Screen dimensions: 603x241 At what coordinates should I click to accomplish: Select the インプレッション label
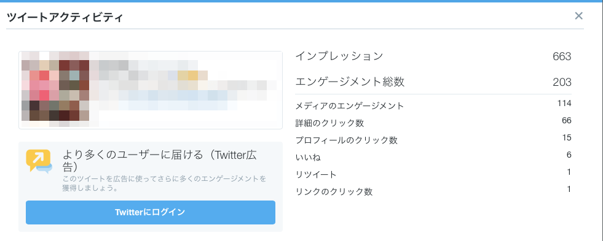click(339, 56)
